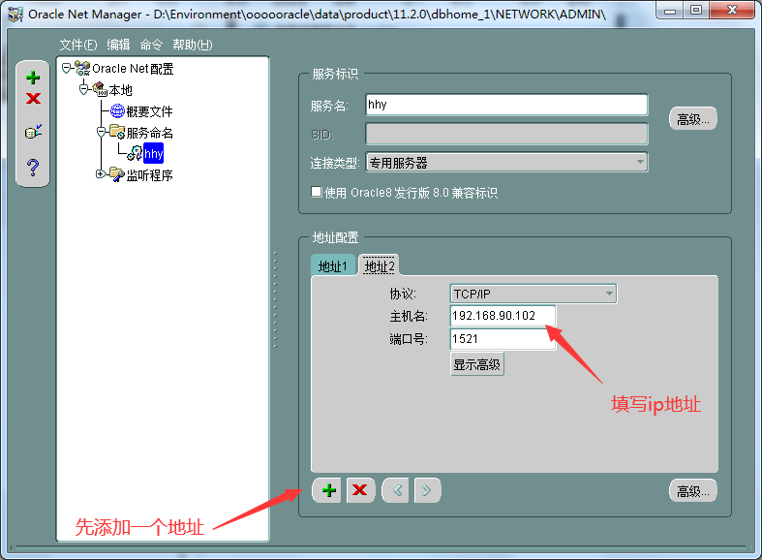762x560 pixels.
Task: Click Oracle Net Manager title bar app icon
Action: 15,15
